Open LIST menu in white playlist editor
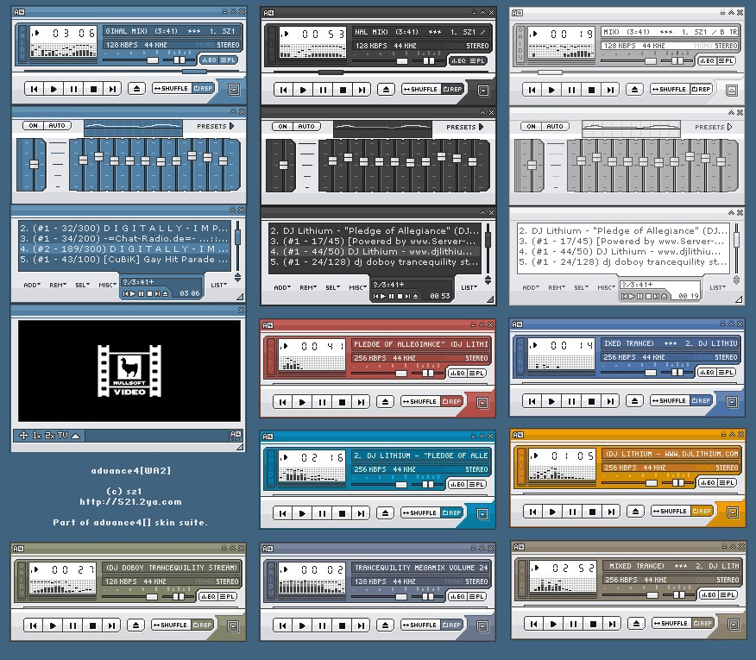Viewport: 756px width, 660px height. 717,288
